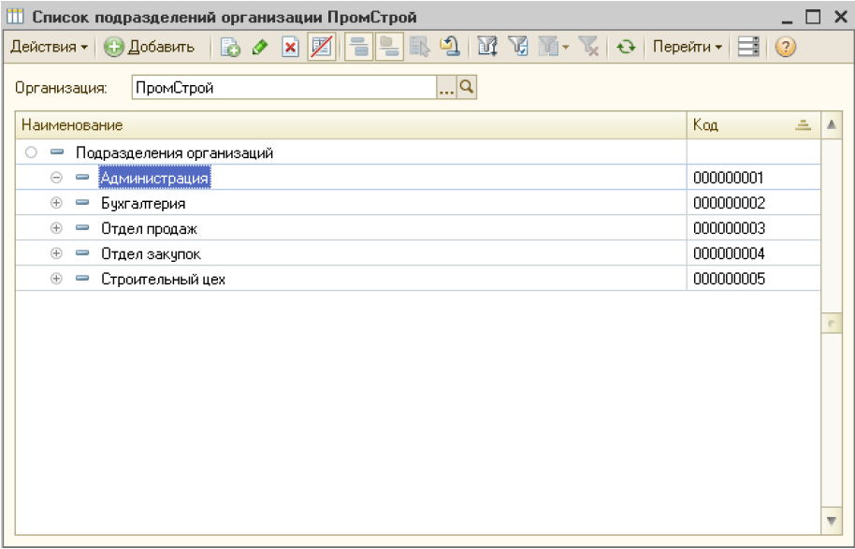Collapse the Администрация tree node
This screenshot has height=549, width=855.
pyautogui.click(x=56, y=178)
